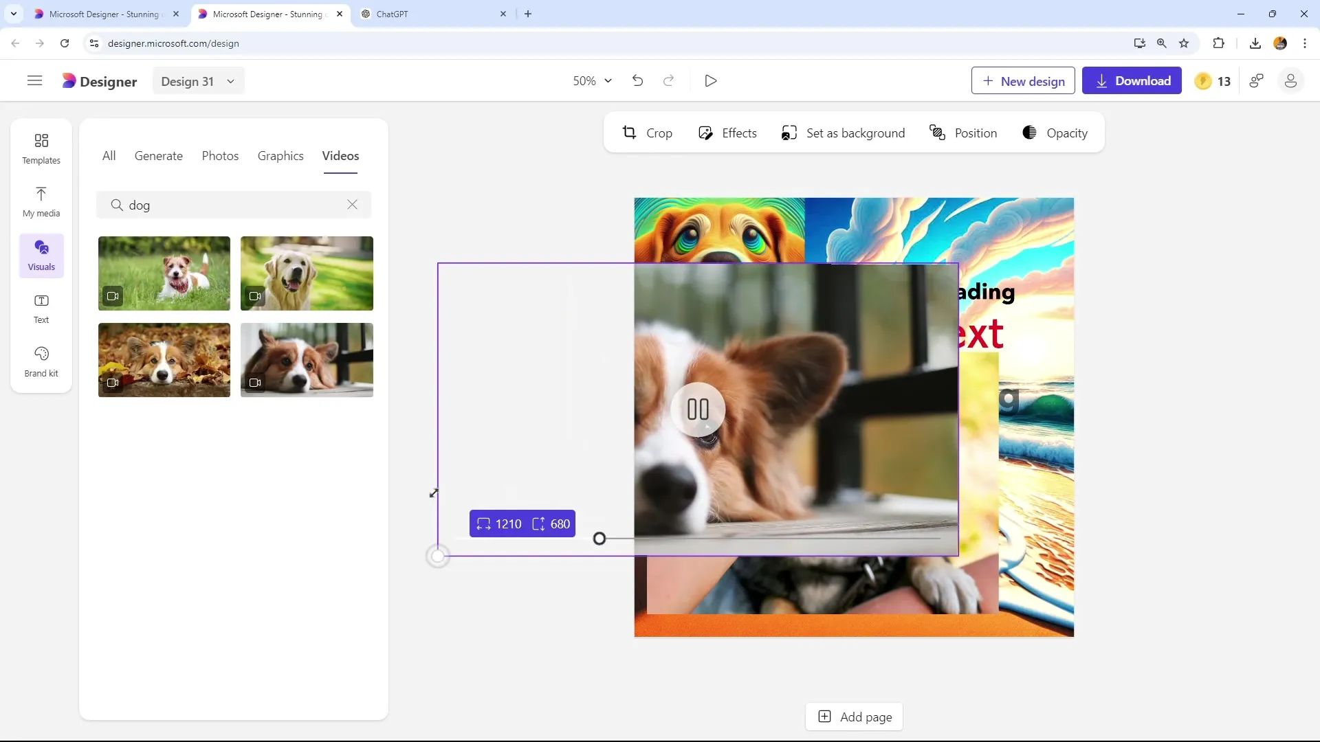1320x742 pixels.
Task: Select the corgi in autumn leaves video
Action: [x=164, y=360]
